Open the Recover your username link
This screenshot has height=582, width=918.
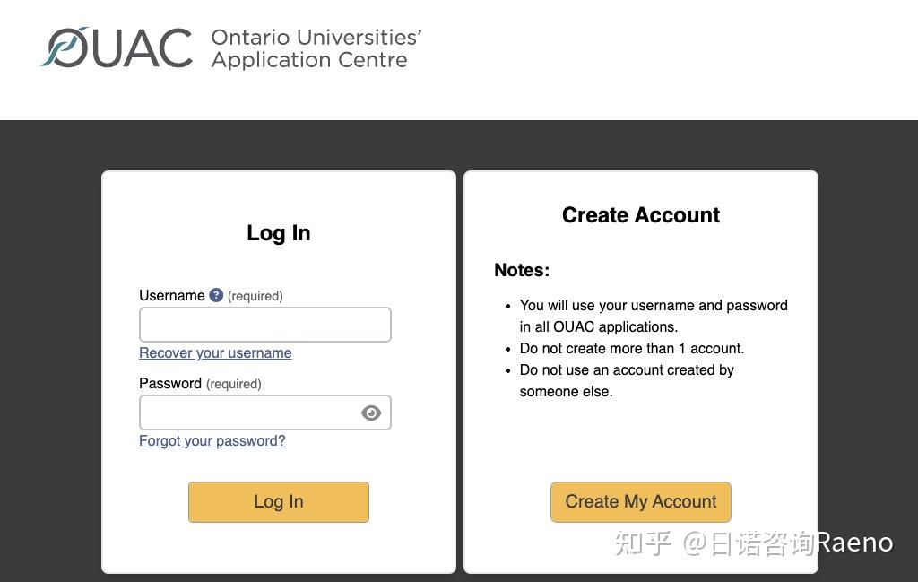[215, 353]
